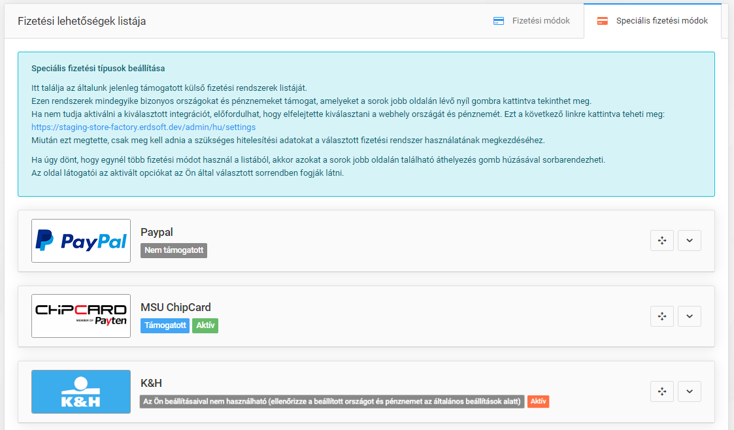734x430 pixels.
Task: Click the move handle icon for MSU ChipCard
Action: click(x=662, y=316)
